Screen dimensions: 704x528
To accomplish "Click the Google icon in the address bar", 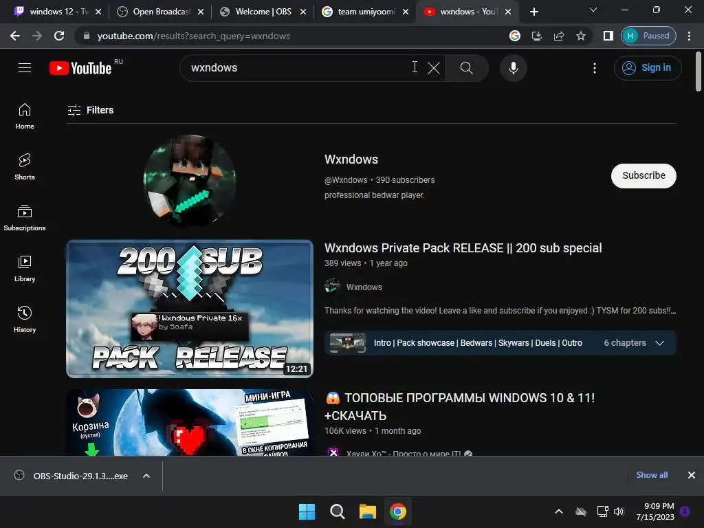I will coord(515,36).
